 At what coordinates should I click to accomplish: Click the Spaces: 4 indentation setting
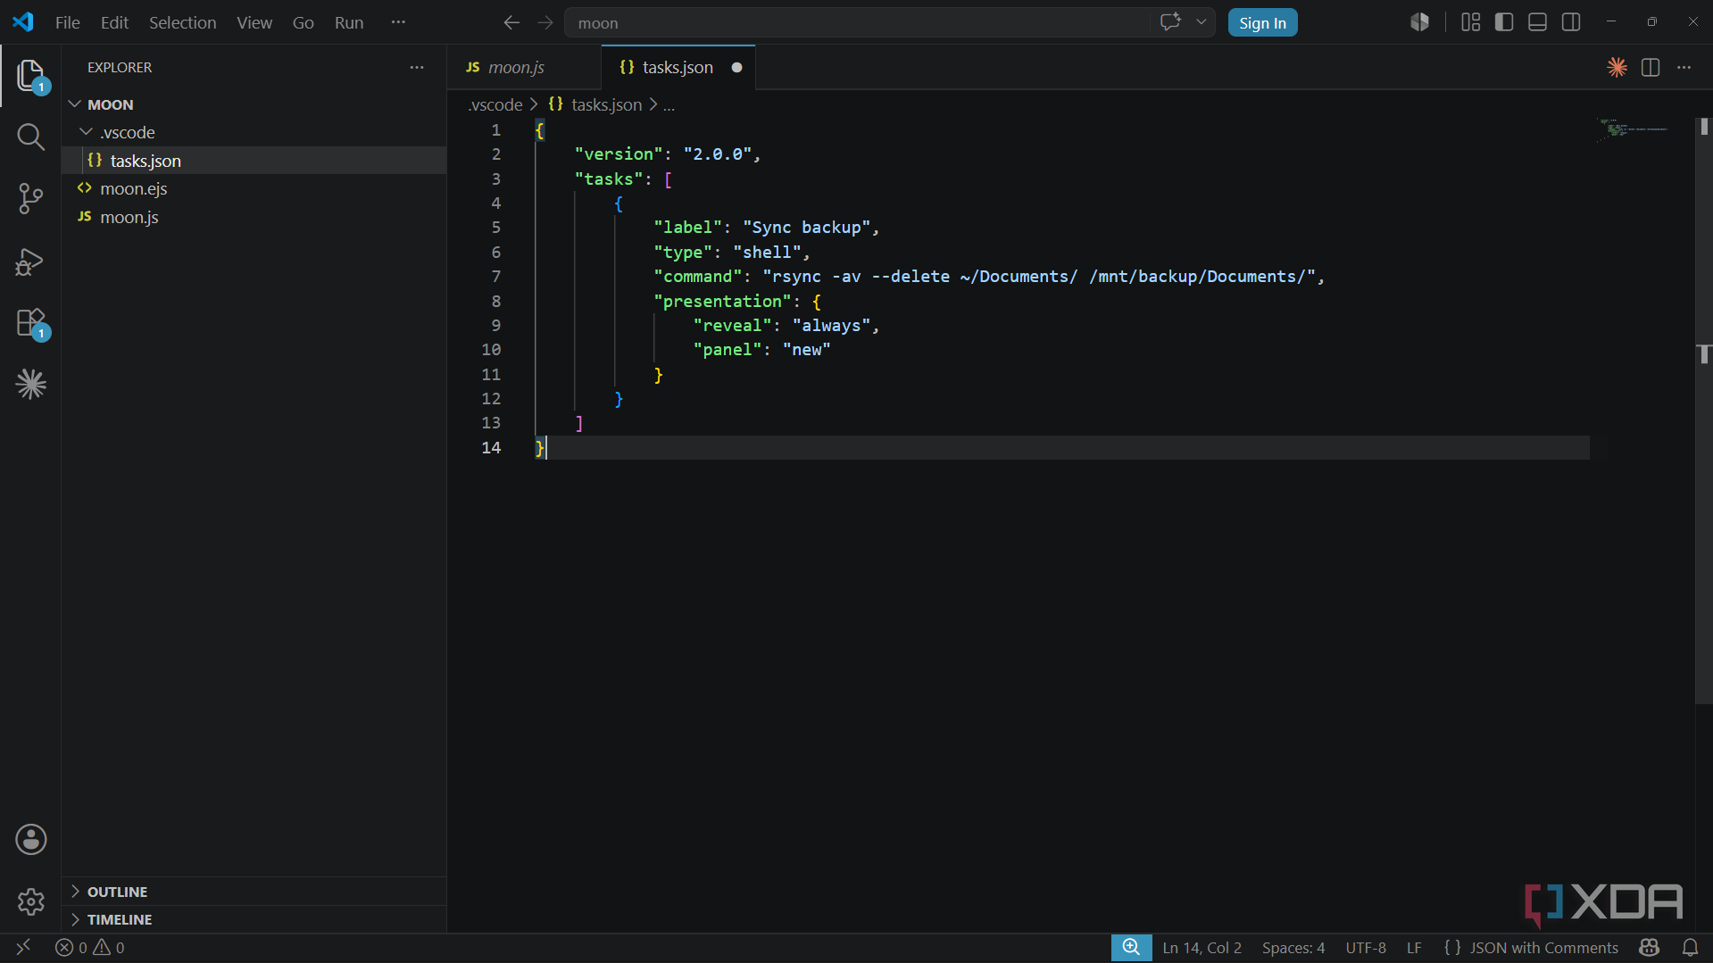[1293, 948]
